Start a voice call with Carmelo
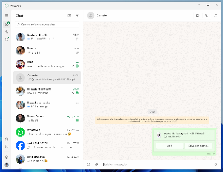 [207, 15]
